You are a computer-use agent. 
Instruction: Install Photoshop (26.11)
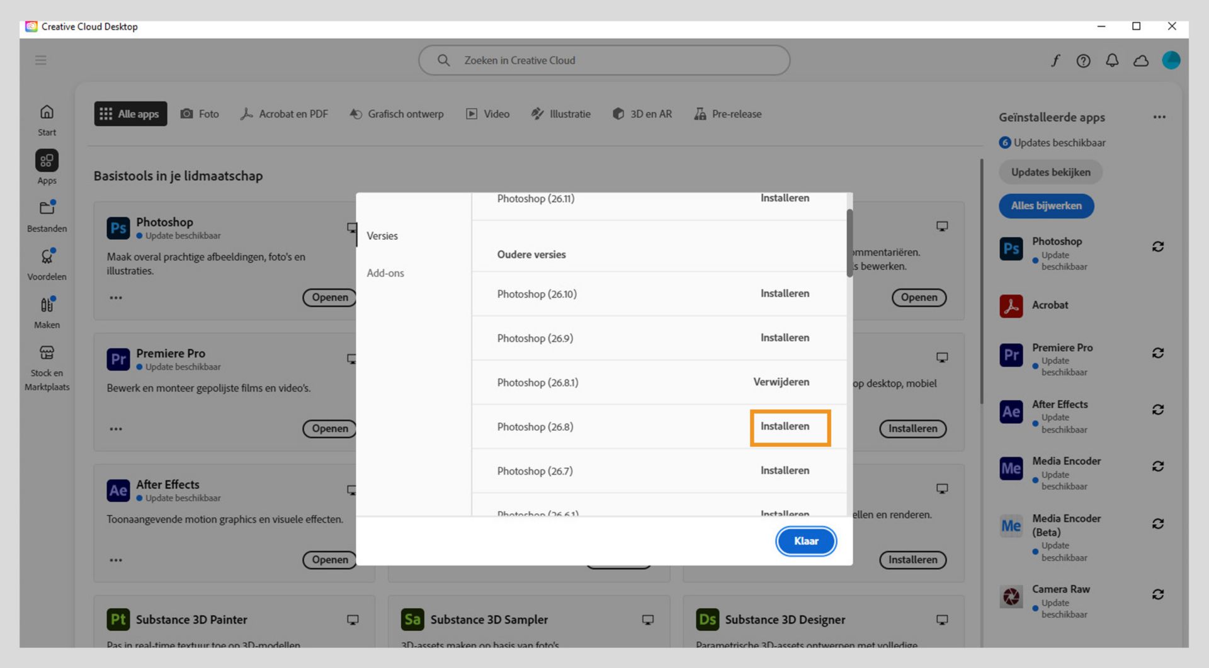pos(785,198)
